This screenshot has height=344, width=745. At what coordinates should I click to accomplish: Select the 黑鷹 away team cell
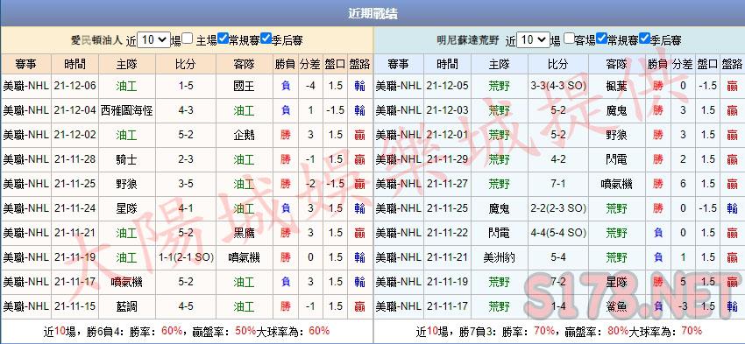pyautogui.click(x=245, y=233)
